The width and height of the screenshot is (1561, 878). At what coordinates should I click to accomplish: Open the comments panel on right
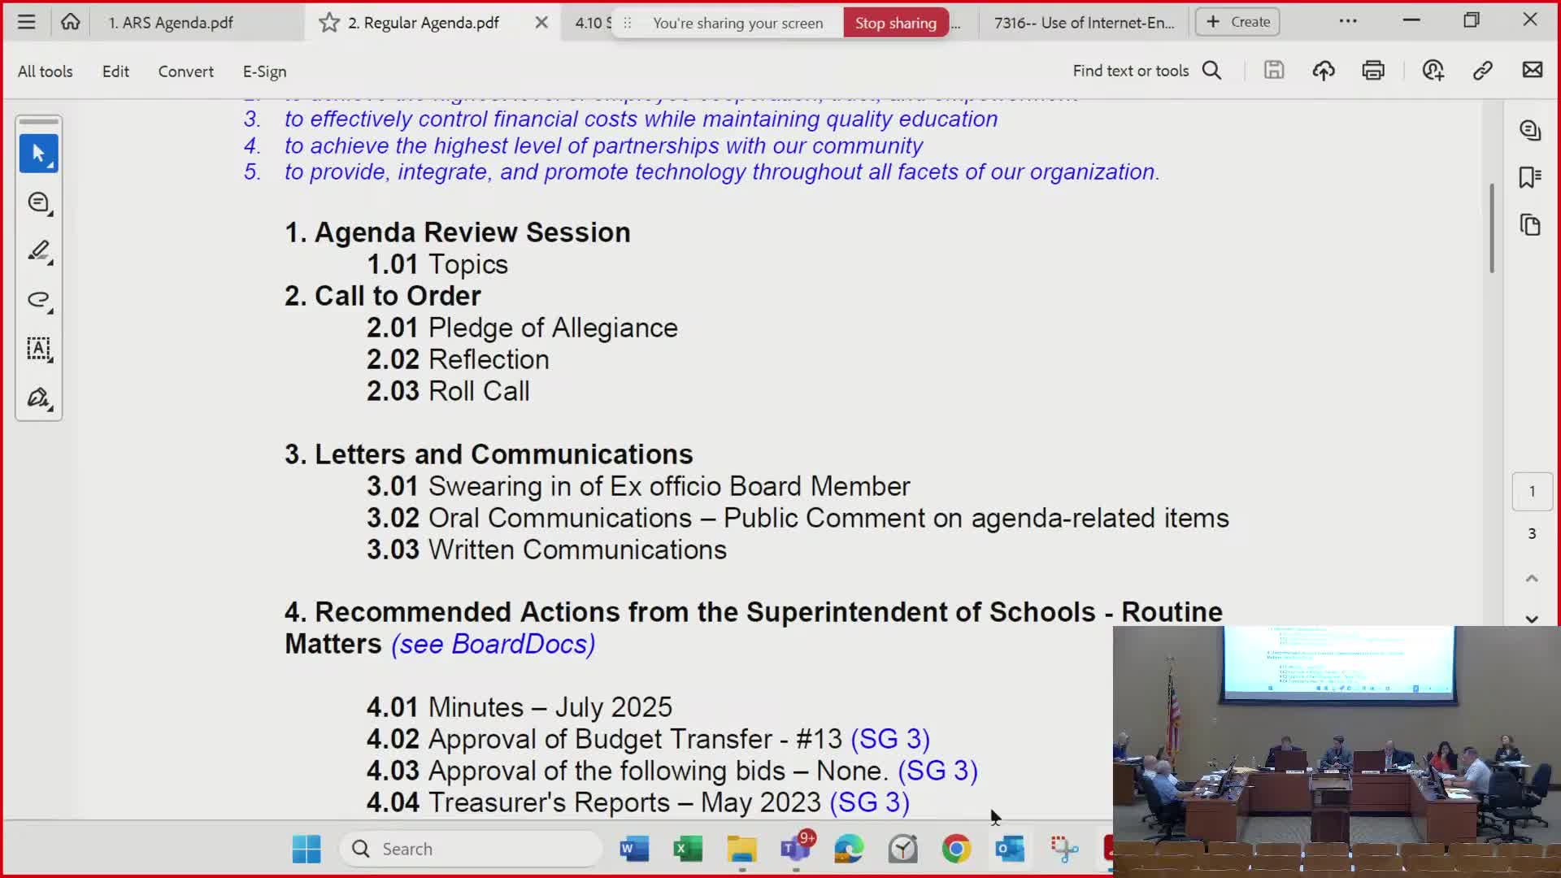click(x=1531, y=130)
